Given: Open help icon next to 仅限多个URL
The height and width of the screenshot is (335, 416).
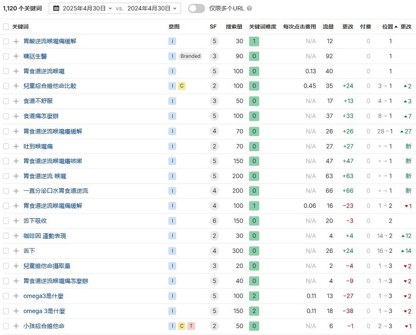Looking at the screenshot, I should click(x=249, y=8).
